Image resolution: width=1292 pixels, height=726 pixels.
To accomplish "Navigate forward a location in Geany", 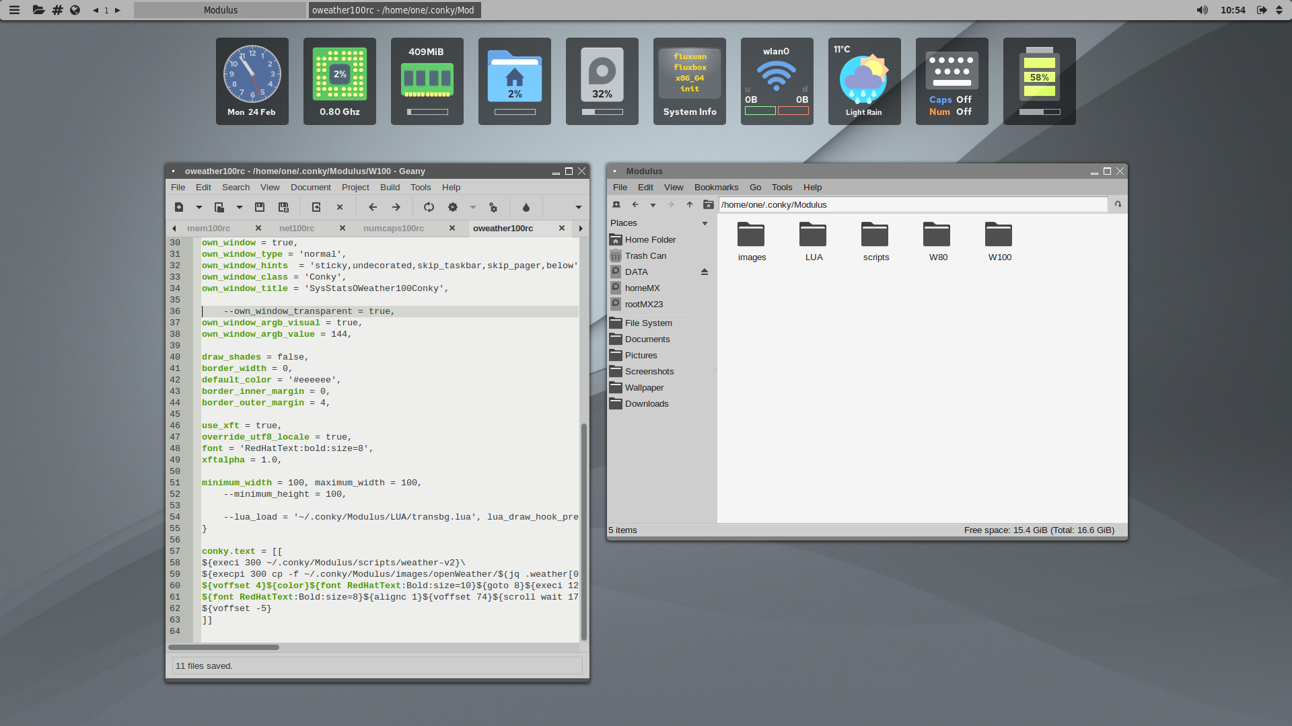I will tap(396, 208).
